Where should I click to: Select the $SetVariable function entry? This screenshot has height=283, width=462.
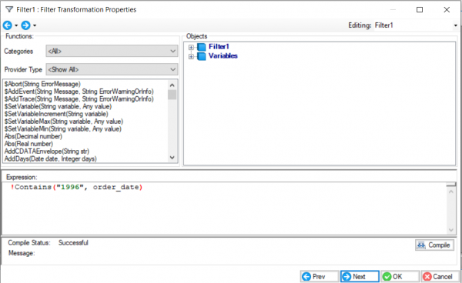pos(58,106)
